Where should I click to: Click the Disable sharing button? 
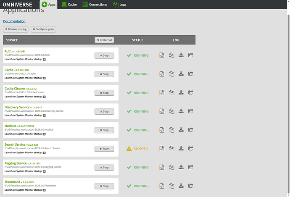point(16,29)
